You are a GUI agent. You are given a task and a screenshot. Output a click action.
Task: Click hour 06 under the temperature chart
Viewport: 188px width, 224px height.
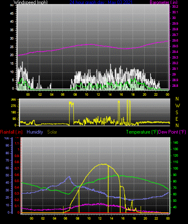[x=65, y=218]
